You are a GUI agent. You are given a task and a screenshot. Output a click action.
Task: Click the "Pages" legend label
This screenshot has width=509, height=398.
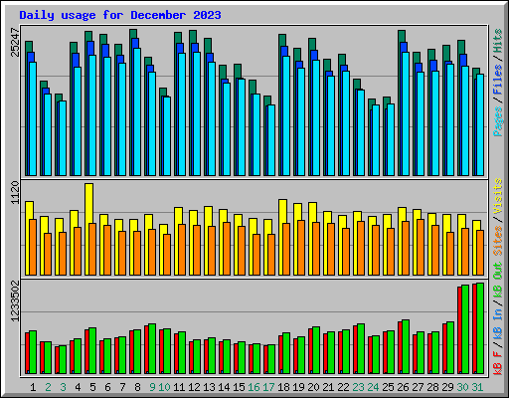point(497,121)
